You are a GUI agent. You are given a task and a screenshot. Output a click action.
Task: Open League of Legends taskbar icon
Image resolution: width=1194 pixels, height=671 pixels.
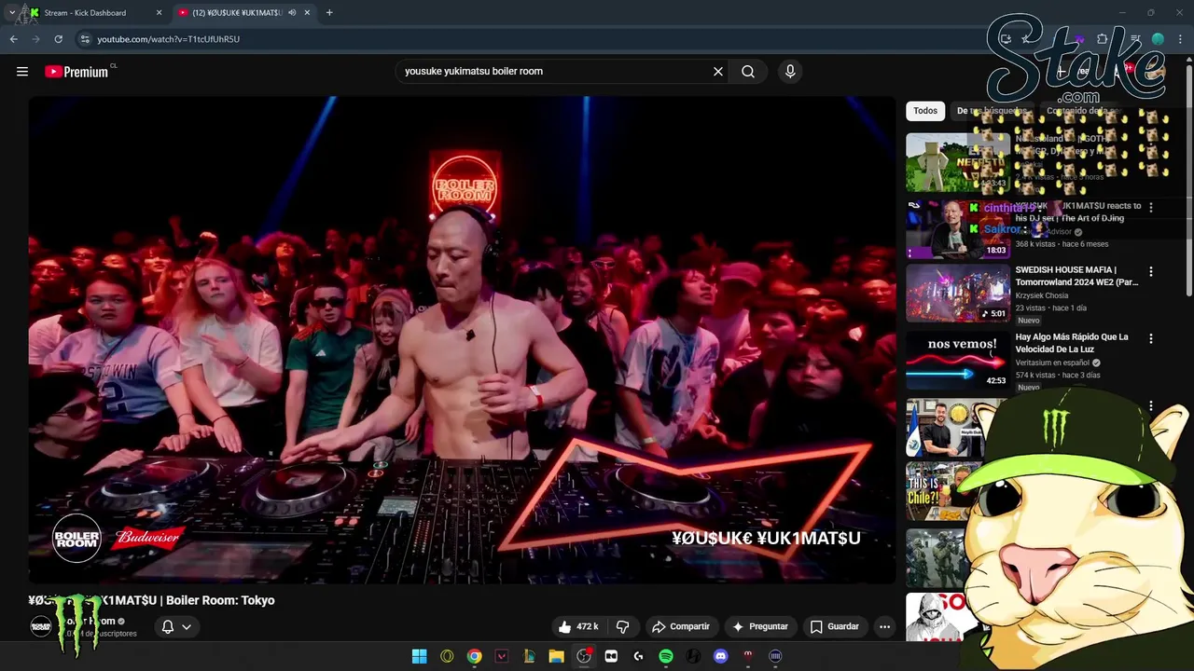tap(529, 656)
